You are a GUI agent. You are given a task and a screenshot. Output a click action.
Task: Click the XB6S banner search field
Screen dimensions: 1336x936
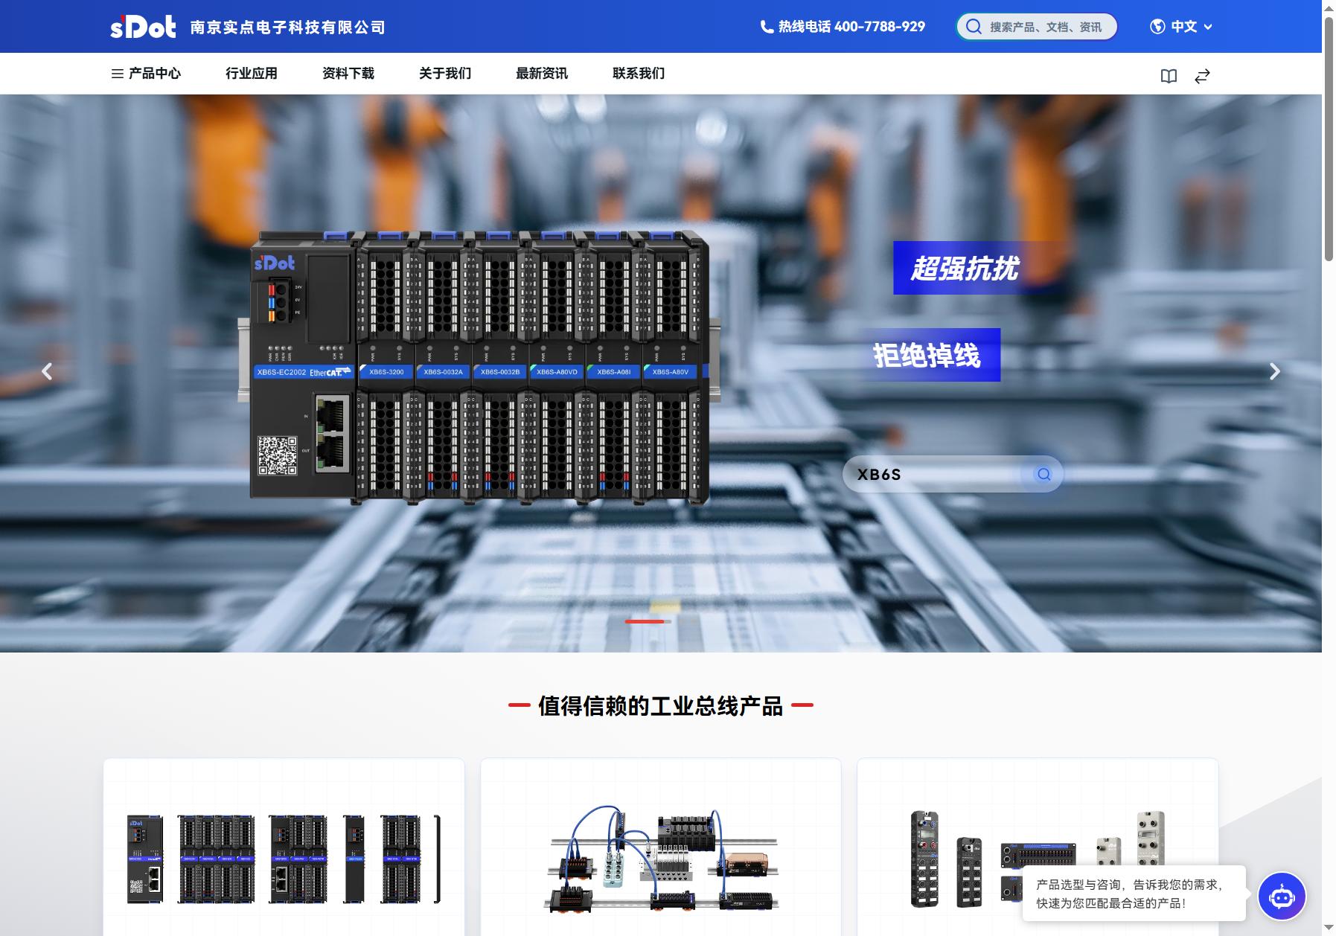coord(953,474)
